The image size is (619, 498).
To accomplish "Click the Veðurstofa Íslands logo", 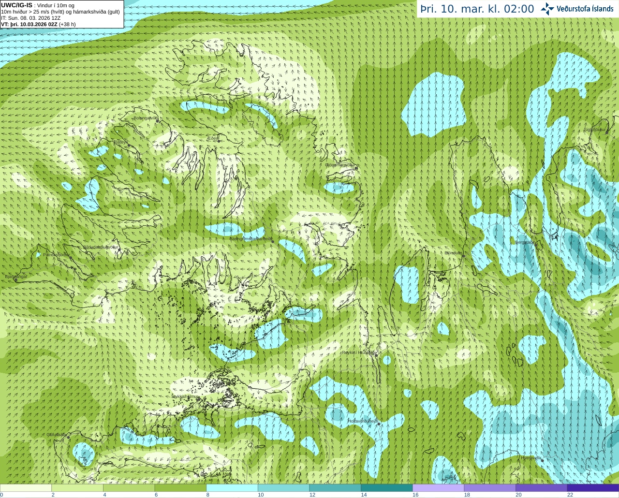I will [577, 9].
